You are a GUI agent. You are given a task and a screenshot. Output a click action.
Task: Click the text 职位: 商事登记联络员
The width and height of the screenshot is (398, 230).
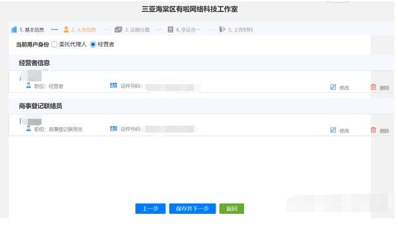click(x=59, y=129)
